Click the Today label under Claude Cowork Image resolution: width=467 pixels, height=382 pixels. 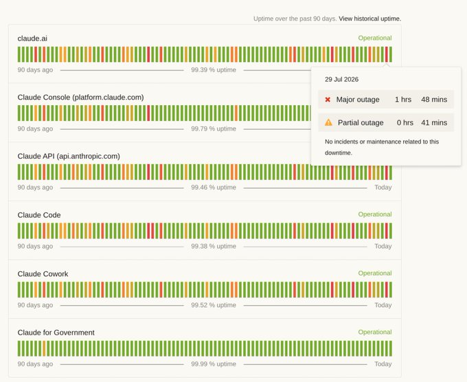pos(383,305)
